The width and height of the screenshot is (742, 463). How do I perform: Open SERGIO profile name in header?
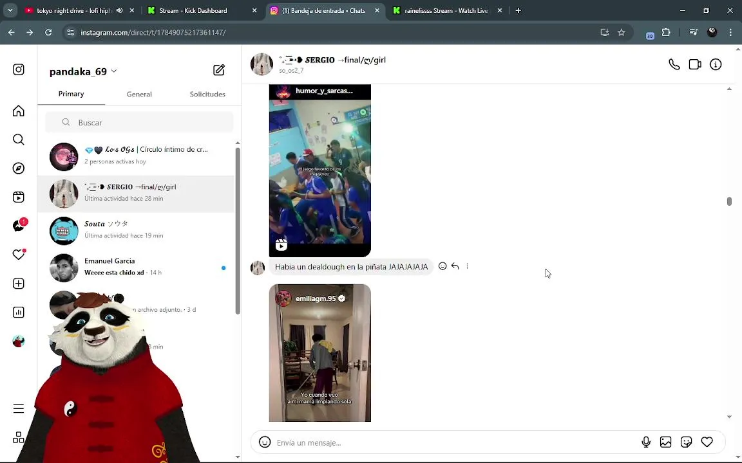(x=332, y=60)
